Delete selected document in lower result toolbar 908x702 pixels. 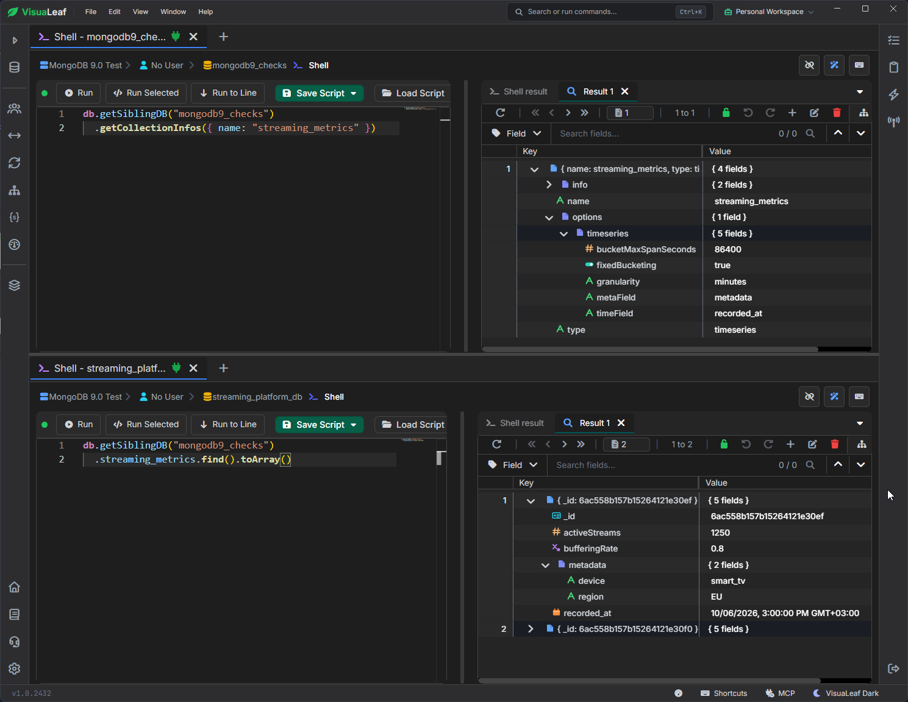[x=835, y=444]
